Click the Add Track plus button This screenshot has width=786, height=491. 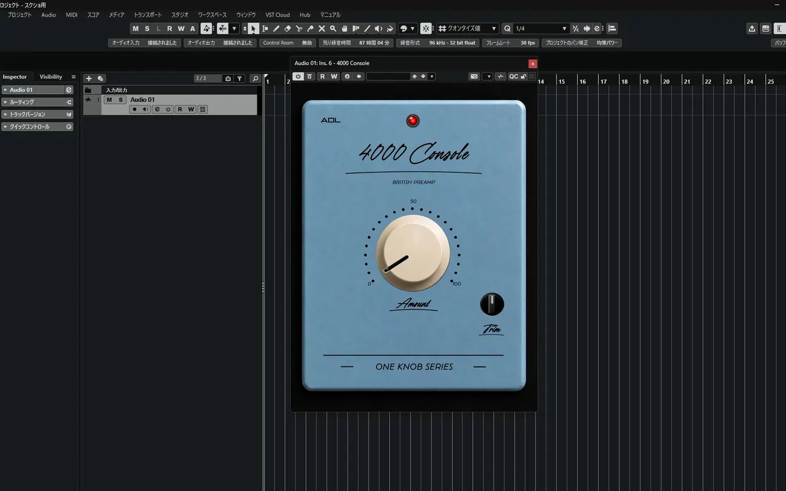pyautogui.click(x=88, y=79)
